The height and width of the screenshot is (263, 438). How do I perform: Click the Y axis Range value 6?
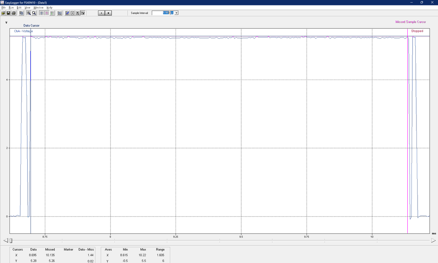point(163,261)
